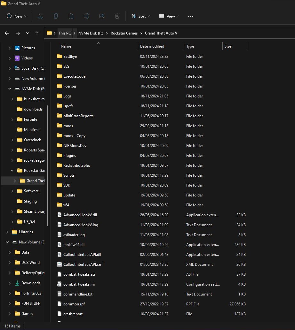Click the Paste clipboard icon
295x330 pixels.
point(71,16)
